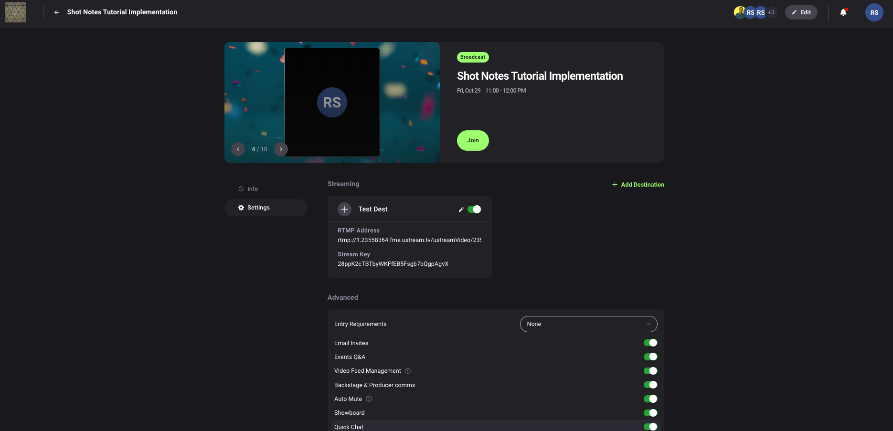Click the Streaming section heading
The image size is (893, 431).
tap(343, 184)
